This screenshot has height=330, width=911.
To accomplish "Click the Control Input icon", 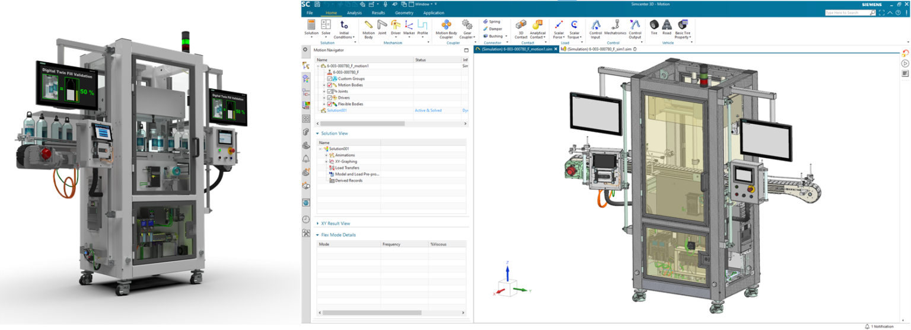I will pos(595,25).
